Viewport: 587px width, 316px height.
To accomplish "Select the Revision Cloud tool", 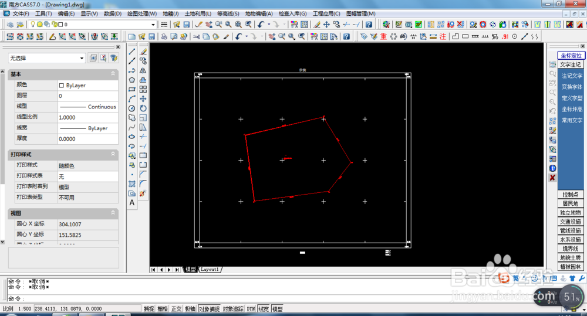I will click(x=131, y=117).
